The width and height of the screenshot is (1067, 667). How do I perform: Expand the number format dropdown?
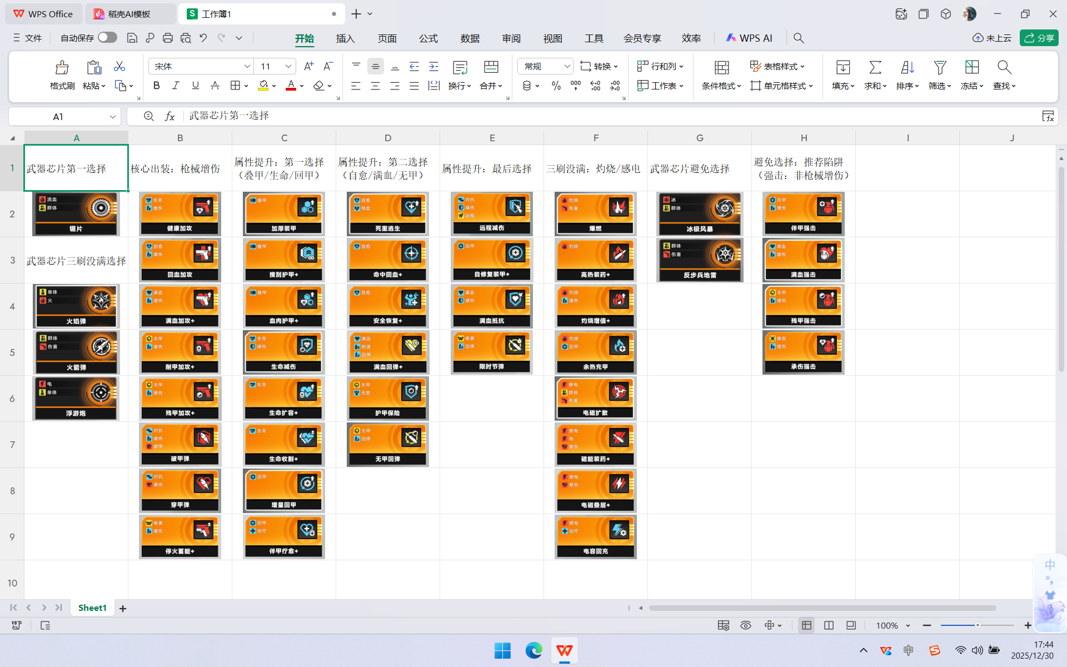click(566, 66)
